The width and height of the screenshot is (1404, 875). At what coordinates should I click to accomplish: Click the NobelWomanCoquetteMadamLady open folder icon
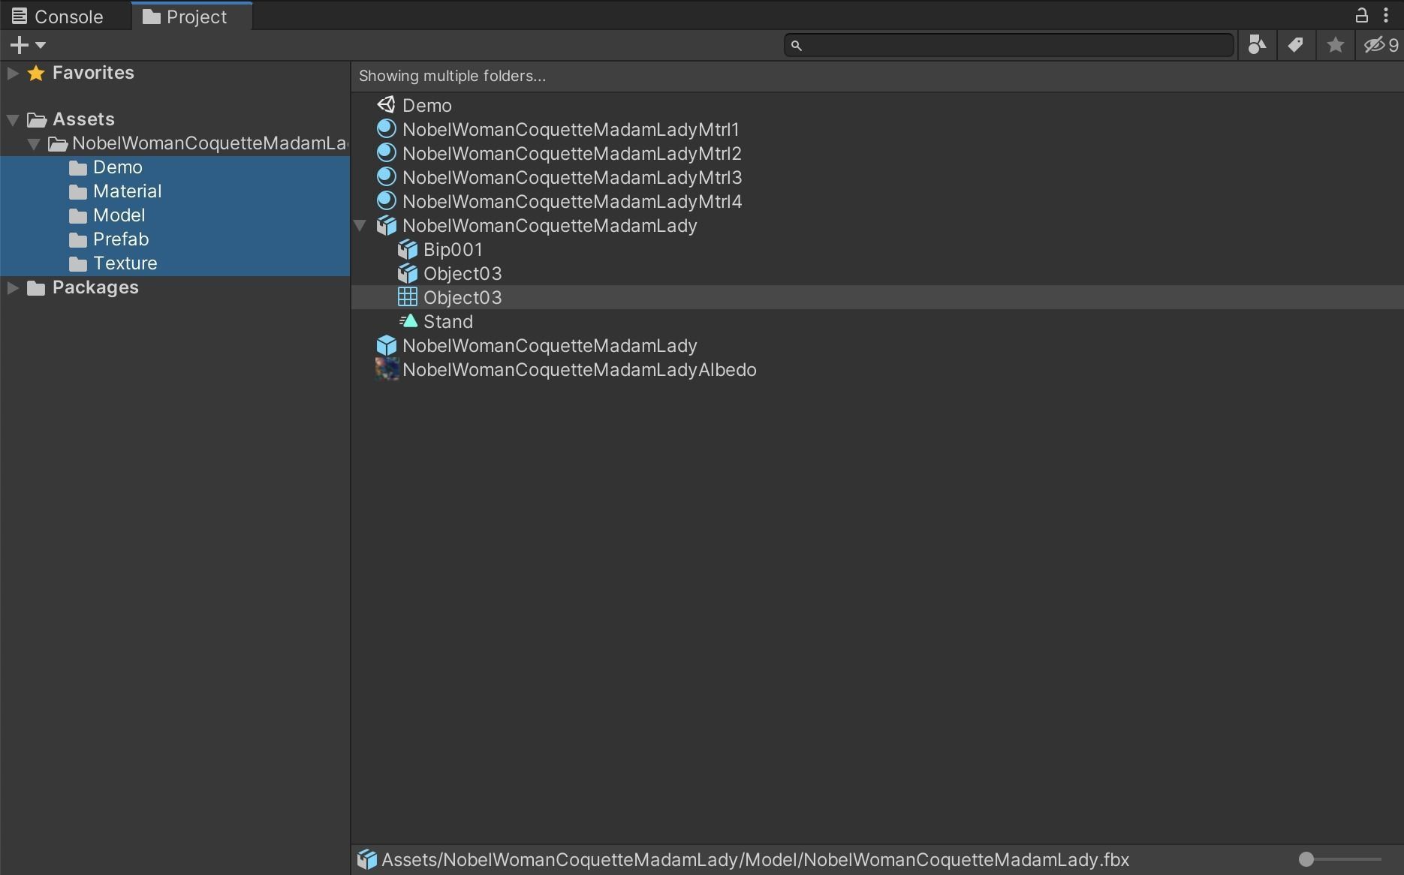(x=58, y=143)
